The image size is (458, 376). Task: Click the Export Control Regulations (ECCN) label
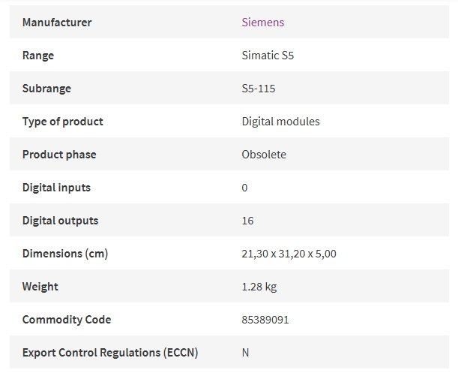110,353
